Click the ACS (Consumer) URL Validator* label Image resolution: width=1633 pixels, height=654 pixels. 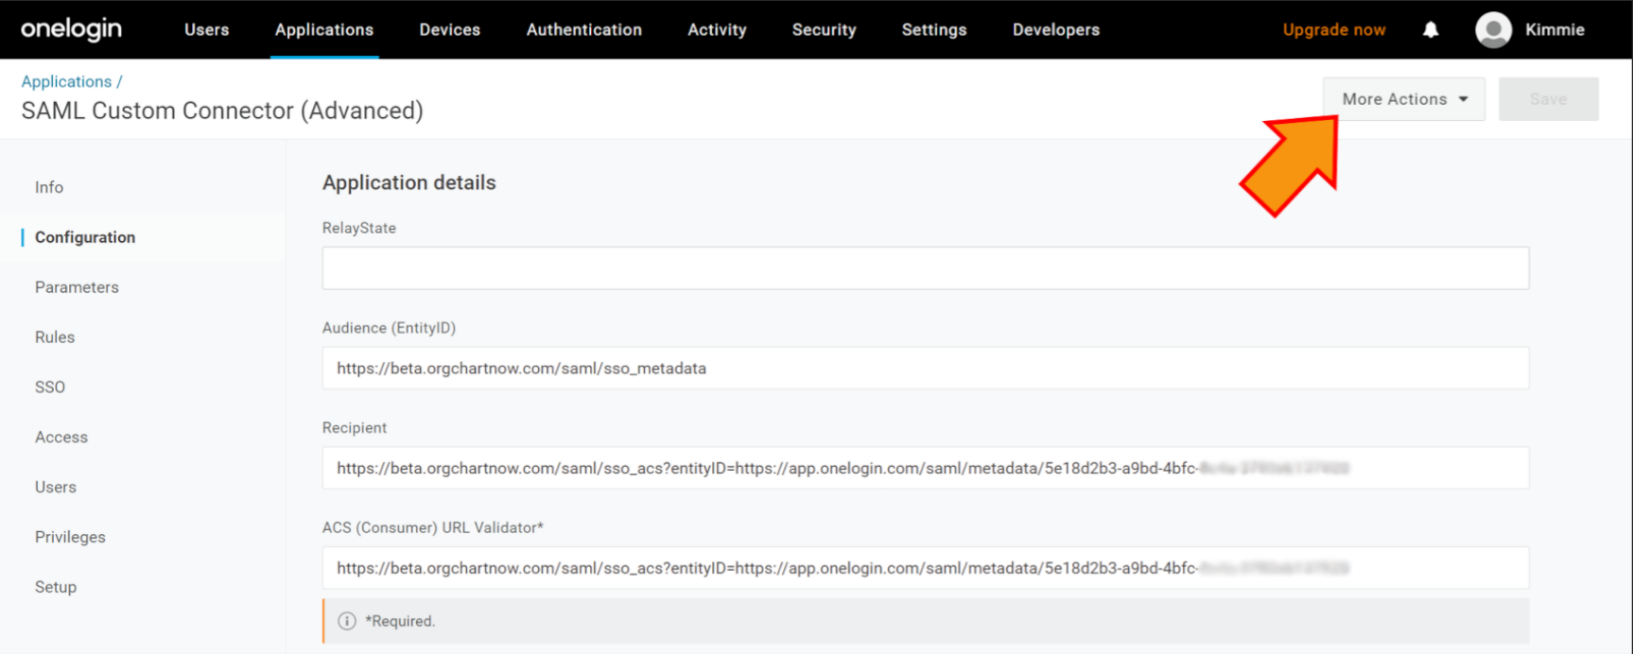(x=433, y=527)
